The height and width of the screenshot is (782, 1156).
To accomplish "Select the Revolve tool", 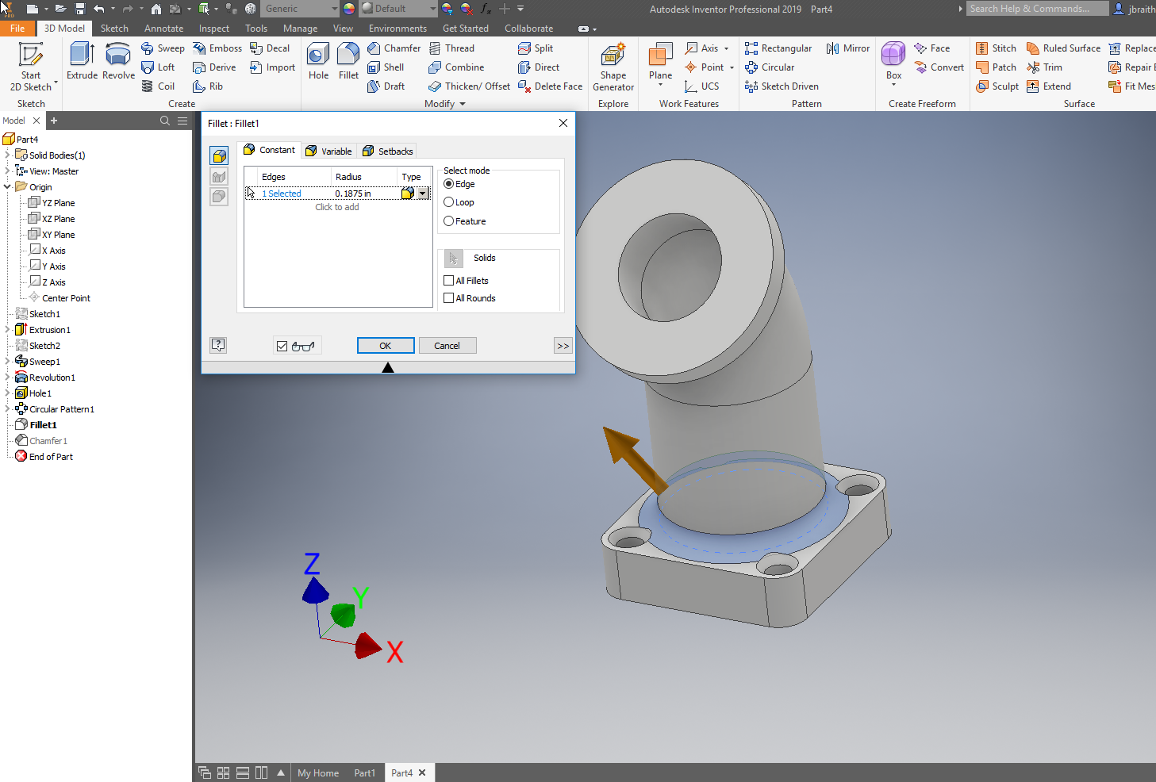I will 118,61.
